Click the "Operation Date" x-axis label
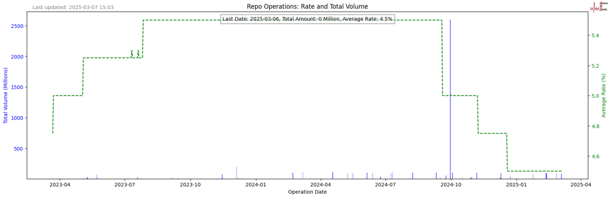The height and width of the screenshot is (198, 610). pyautogui.click(x=307, y=192)
